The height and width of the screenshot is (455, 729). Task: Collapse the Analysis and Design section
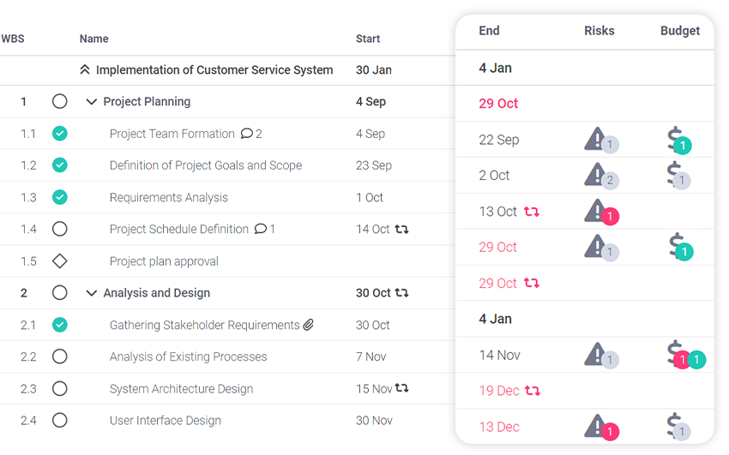coord(92,293)
